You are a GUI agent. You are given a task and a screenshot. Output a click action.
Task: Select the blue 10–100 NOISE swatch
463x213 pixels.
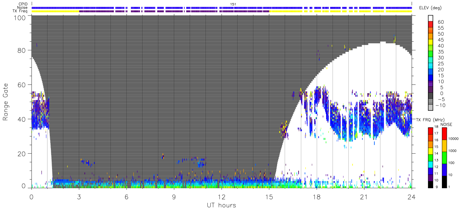[444, 169]
